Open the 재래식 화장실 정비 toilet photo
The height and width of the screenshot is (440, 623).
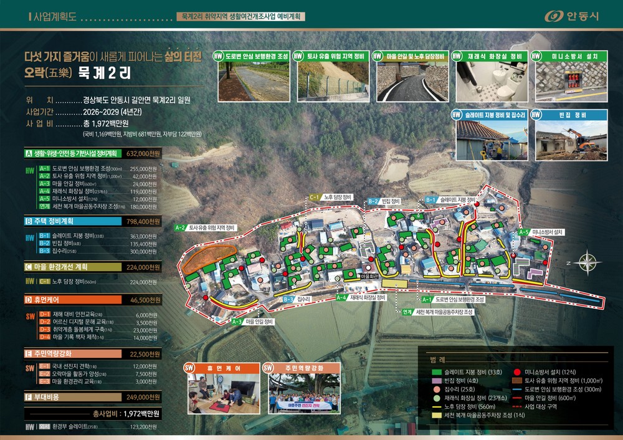pos(492,82)
